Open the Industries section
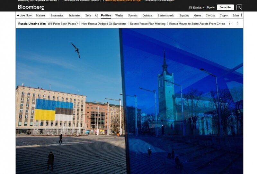This screenshot has width=257, height=174. 75,15
